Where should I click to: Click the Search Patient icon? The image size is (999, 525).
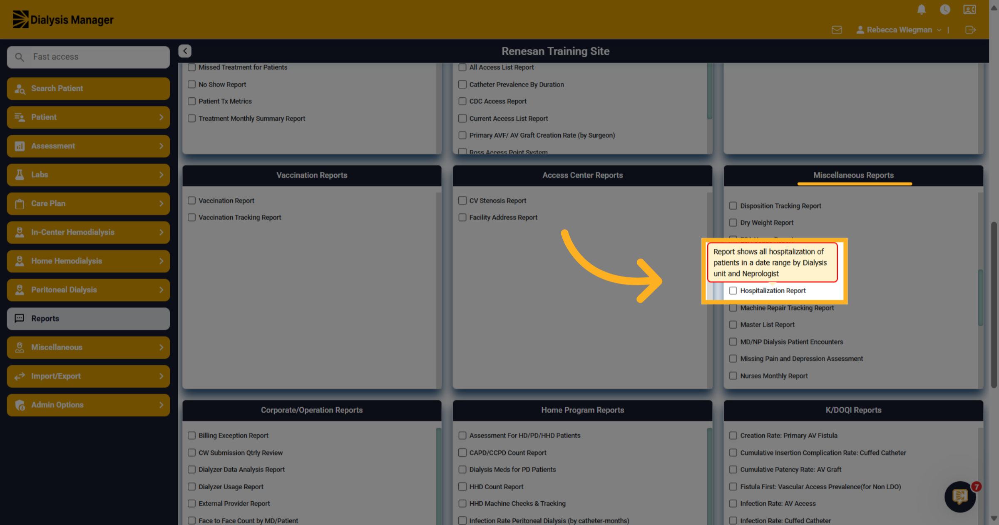[20, 89]
